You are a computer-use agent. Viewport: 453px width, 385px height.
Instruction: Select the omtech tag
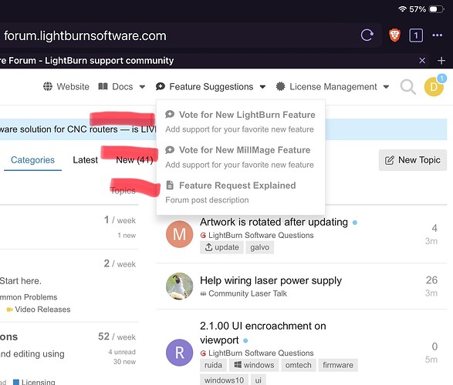click(299, 365)
